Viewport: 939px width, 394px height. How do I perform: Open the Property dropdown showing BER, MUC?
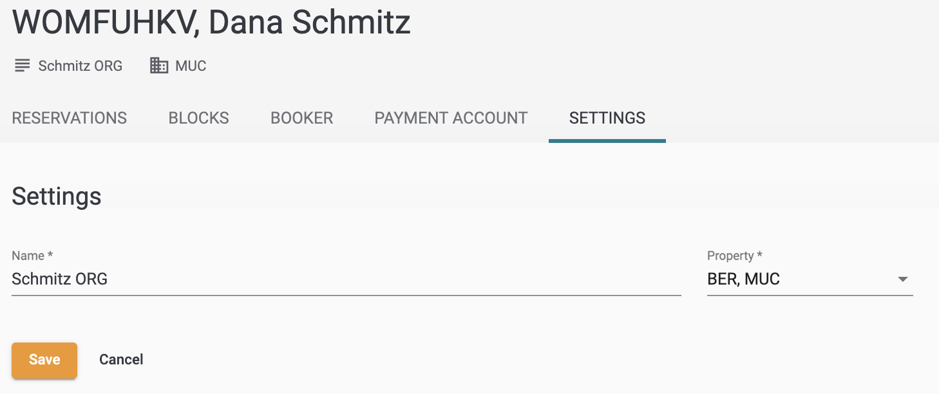point(810,279)
